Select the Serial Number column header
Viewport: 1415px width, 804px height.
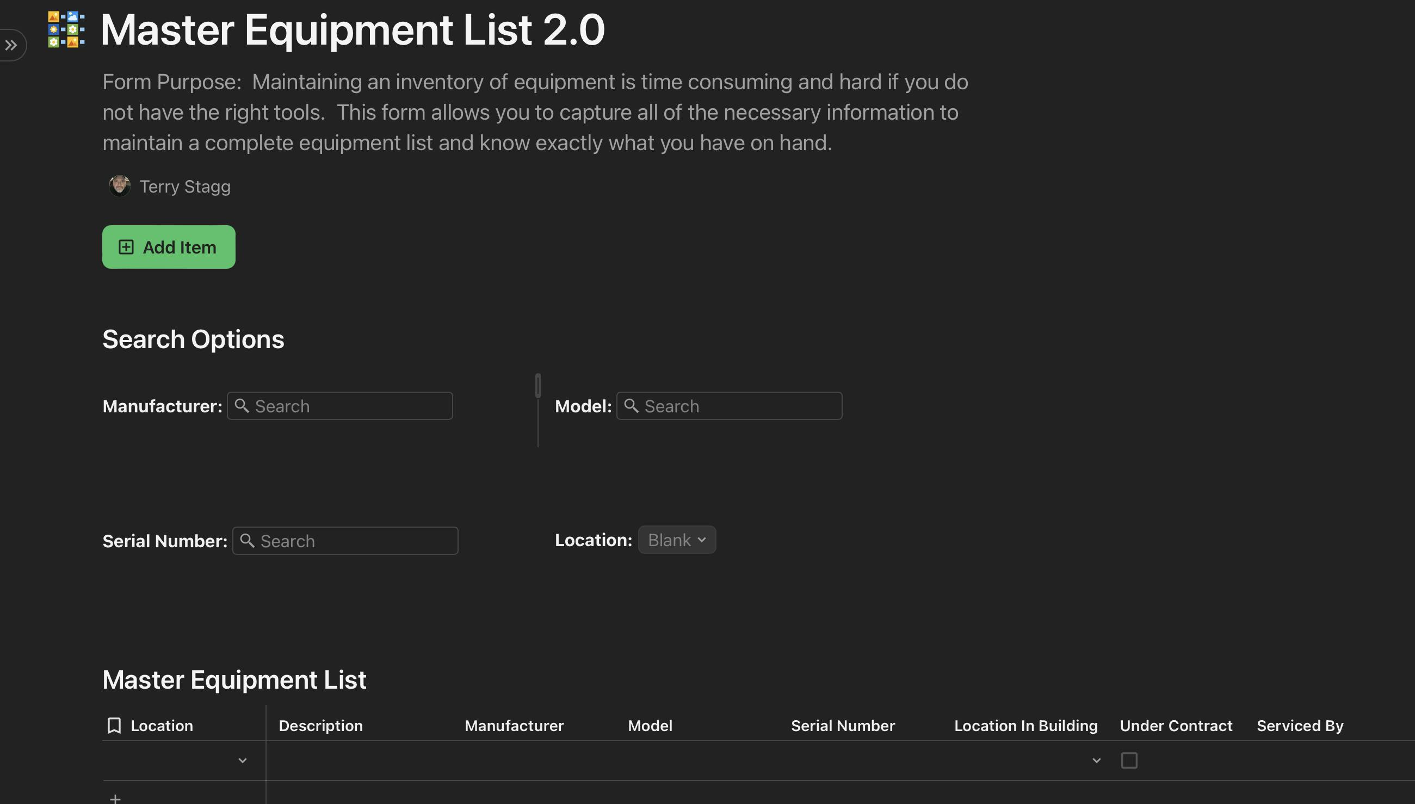click(x=843, y=726)
